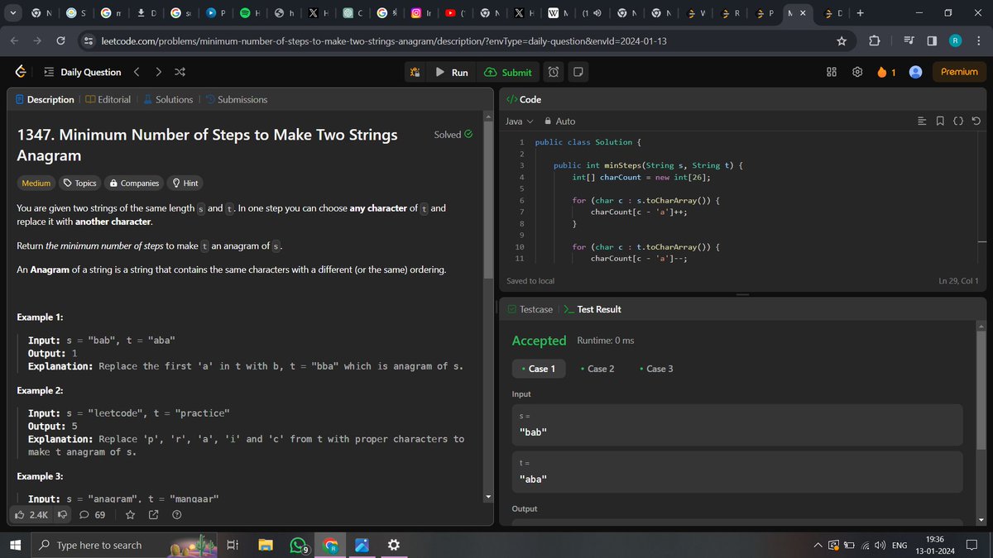Open comments showing 69

click(92, 515)
